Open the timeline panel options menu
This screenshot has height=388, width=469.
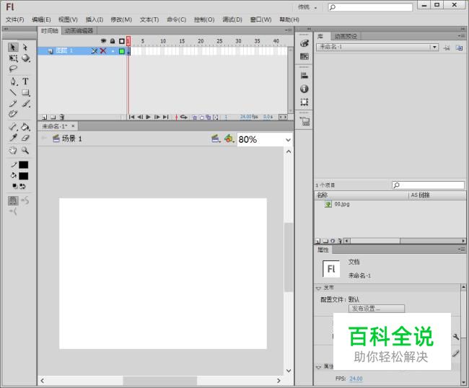click(289, 30)
